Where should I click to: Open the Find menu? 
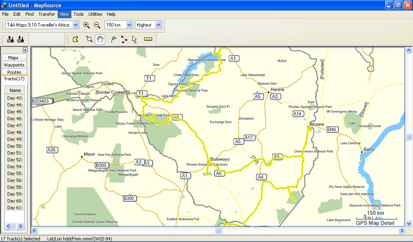tap(29, 14)
